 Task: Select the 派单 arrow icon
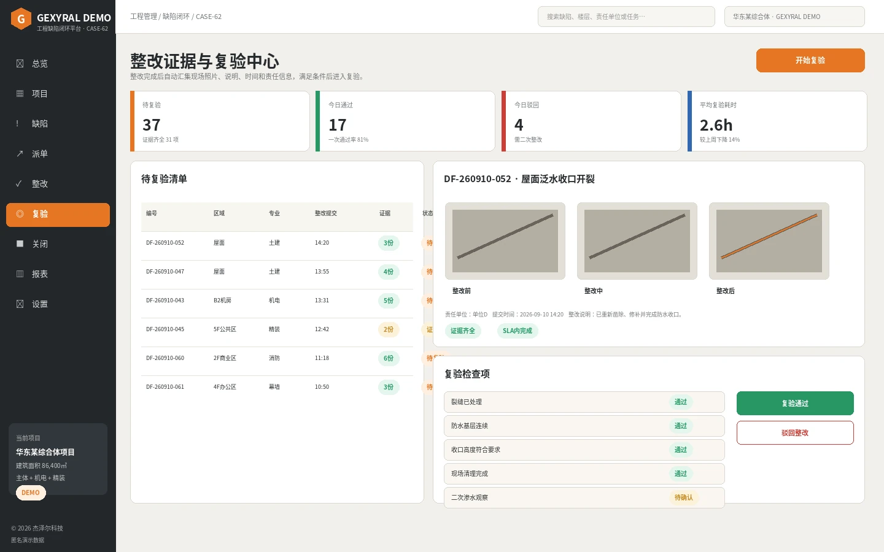click(x=20, y=153)
